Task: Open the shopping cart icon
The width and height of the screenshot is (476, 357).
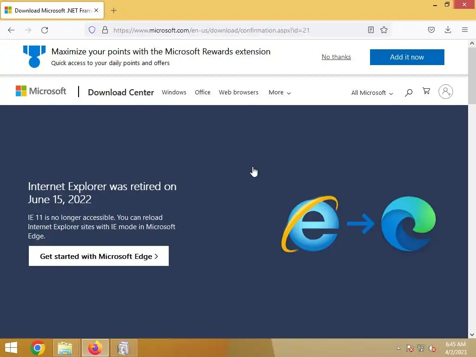Action: point(426,91)
